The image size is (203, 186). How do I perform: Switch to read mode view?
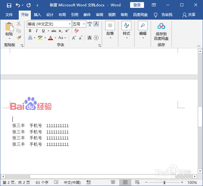(113, 182)
